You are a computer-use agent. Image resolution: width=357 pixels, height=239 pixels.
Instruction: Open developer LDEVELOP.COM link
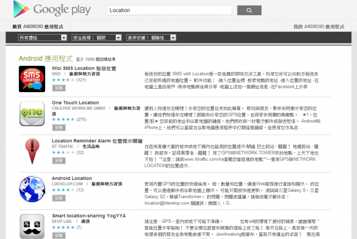pyautogui.click(x=67, y=184)
